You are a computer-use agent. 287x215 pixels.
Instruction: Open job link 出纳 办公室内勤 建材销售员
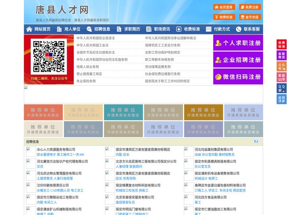(x=214, y=154)
